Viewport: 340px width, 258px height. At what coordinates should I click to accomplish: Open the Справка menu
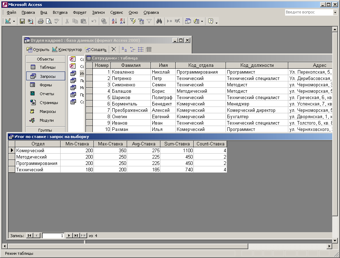[x=151, y=13]
